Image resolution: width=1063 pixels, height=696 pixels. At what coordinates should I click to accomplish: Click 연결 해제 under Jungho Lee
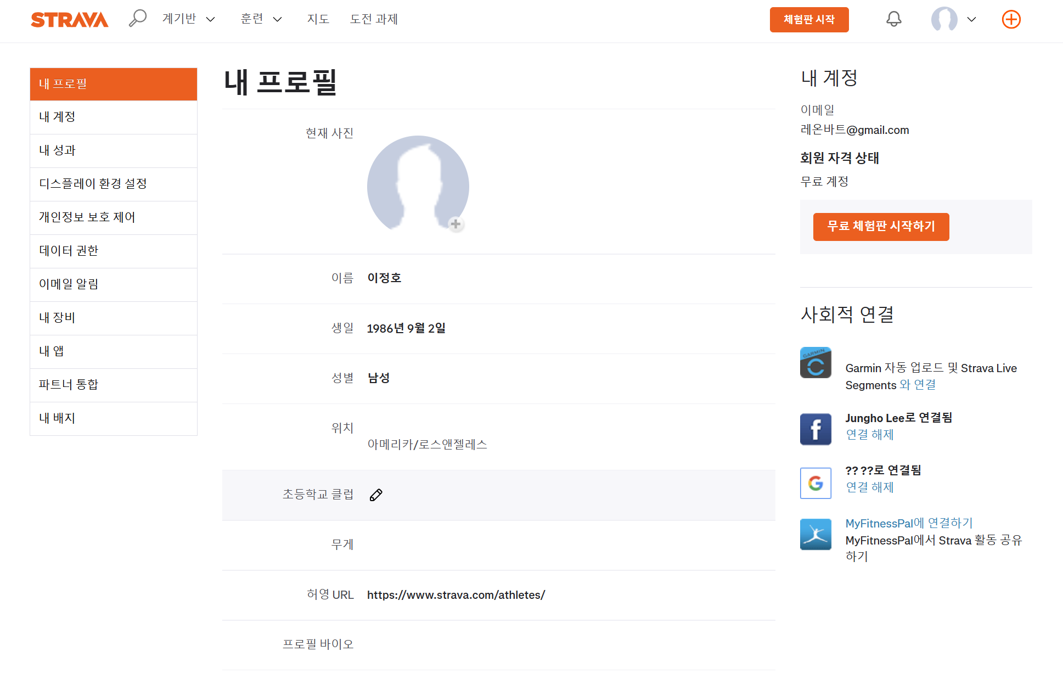tap(869, 435)
